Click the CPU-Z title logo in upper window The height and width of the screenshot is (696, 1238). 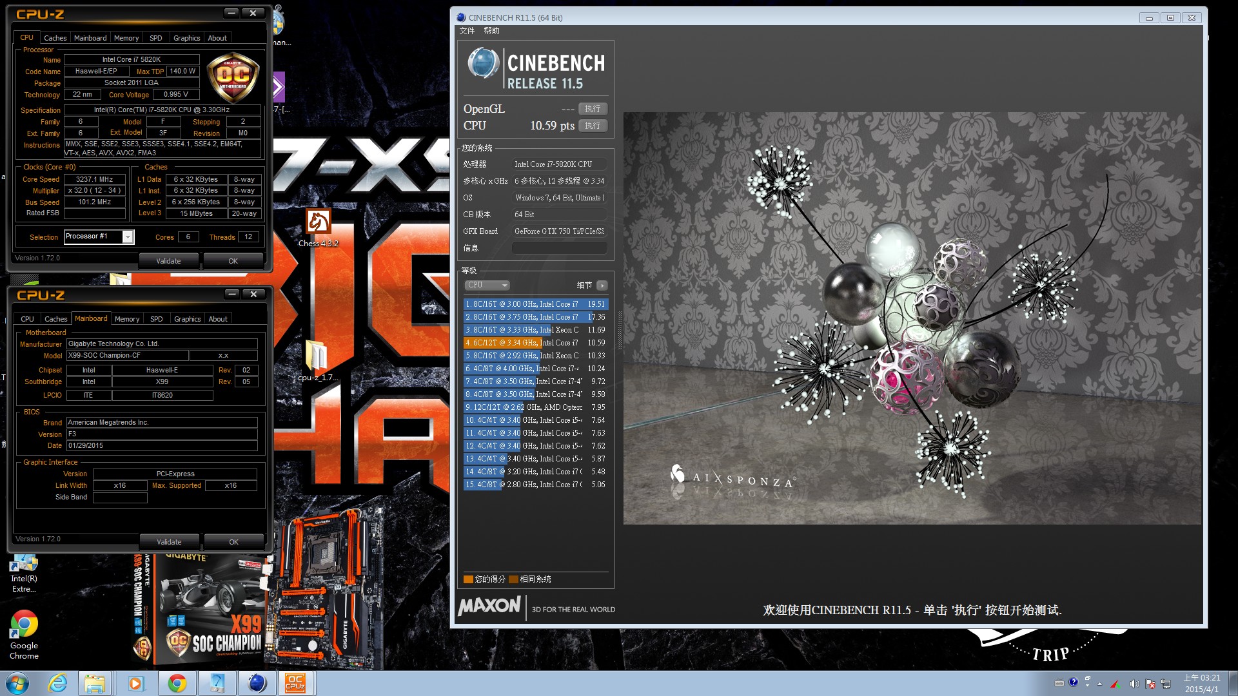[x=40, y=14]
